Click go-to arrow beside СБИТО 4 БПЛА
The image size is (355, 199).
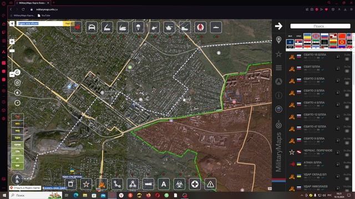pyautogui.click(x=338, y=104)
